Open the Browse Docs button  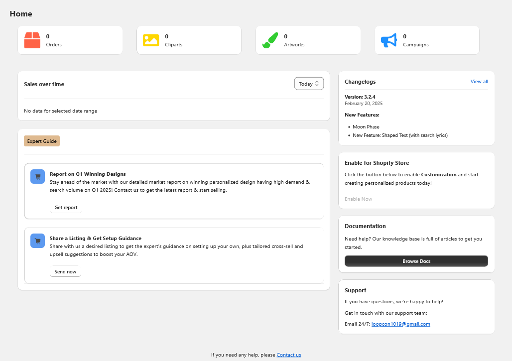point(416,261)
